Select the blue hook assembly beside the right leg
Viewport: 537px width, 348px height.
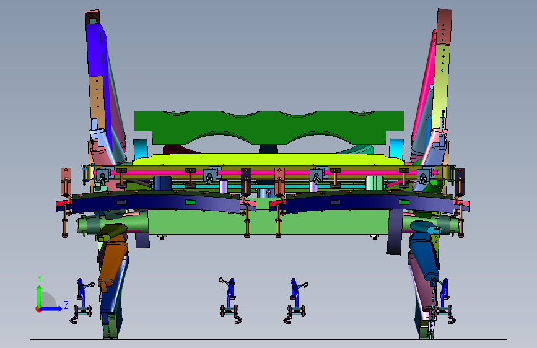tap(445, 301)
